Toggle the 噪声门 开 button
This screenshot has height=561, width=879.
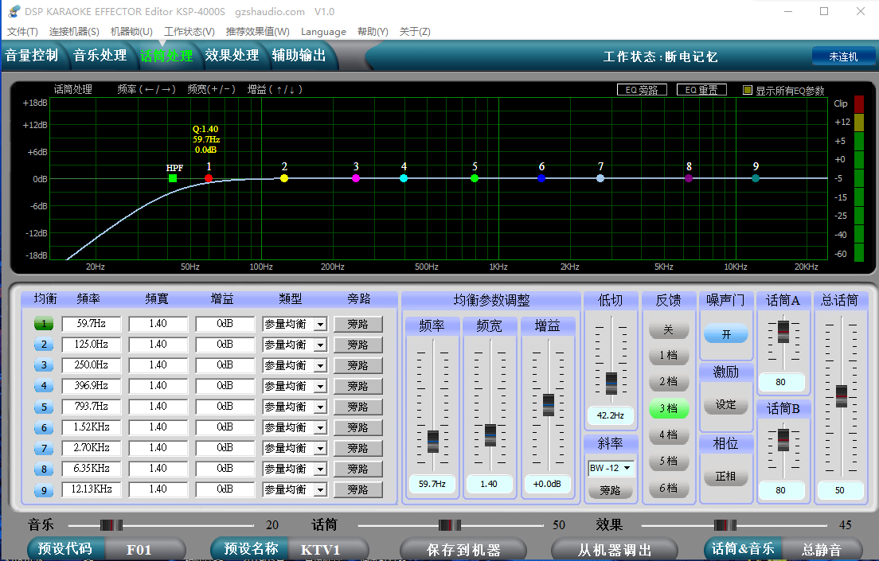(x=726, y=334)
